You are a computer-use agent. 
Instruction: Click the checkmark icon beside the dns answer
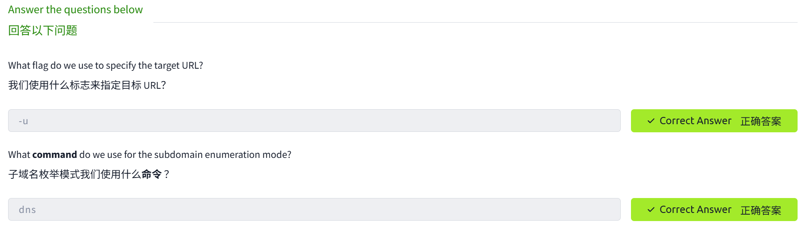[x=651, y=210]
